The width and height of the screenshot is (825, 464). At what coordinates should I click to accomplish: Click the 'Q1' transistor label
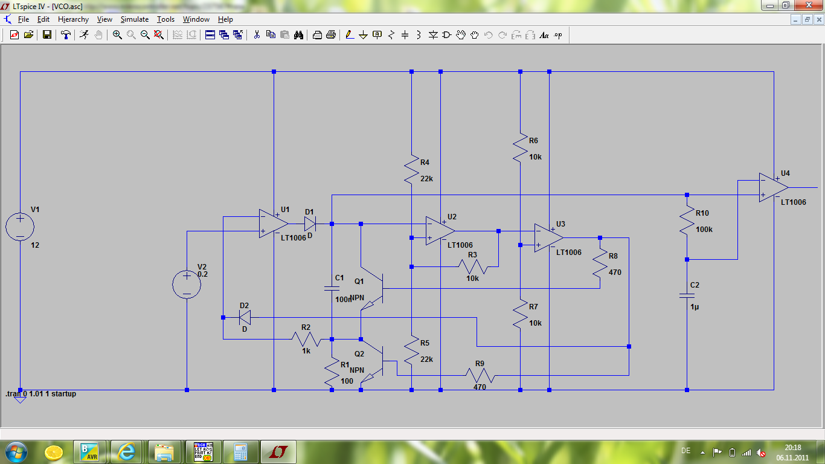359,282
